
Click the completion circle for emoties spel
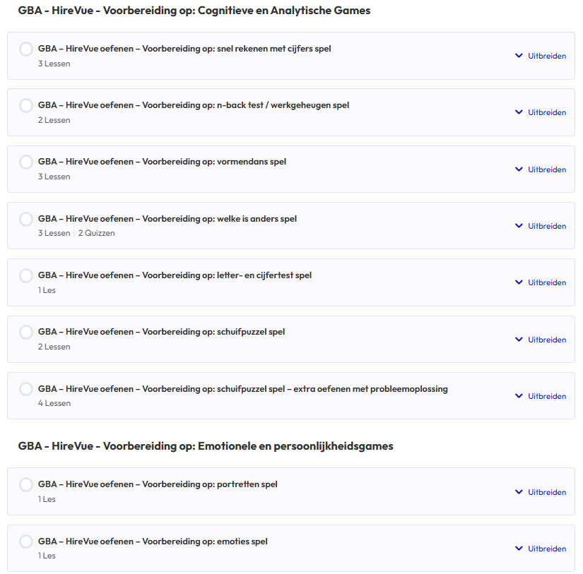coord(26,542)
